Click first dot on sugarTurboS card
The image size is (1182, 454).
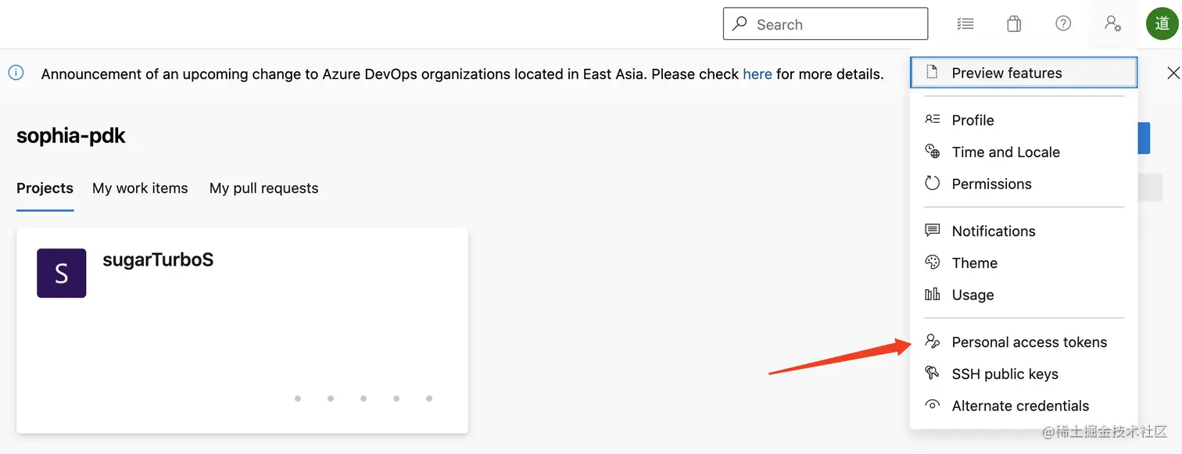click(x=298, y=399)
